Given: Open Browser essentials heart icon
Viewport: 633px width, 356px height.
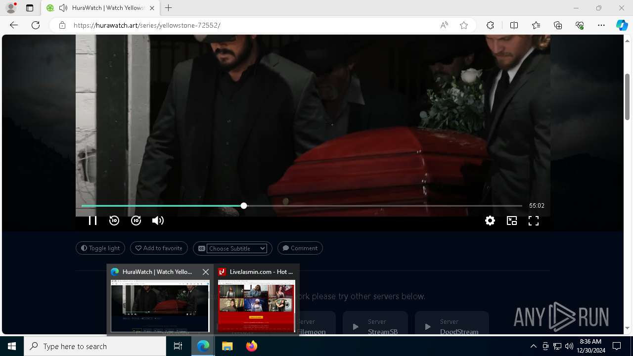Looking at the screenshot, I should click(x=580, y=25).
